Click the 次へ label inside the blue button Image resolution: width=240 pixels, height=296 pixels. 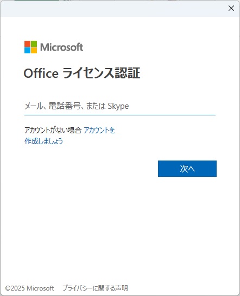pyautogui.click(x=187, y=169)
